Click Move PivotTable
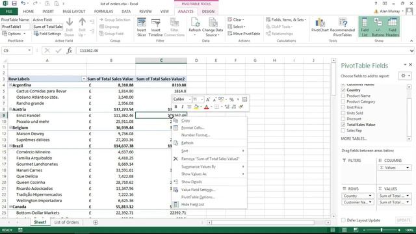The height and width of the screenshot is (234, 416). click(x=244, y=34)
